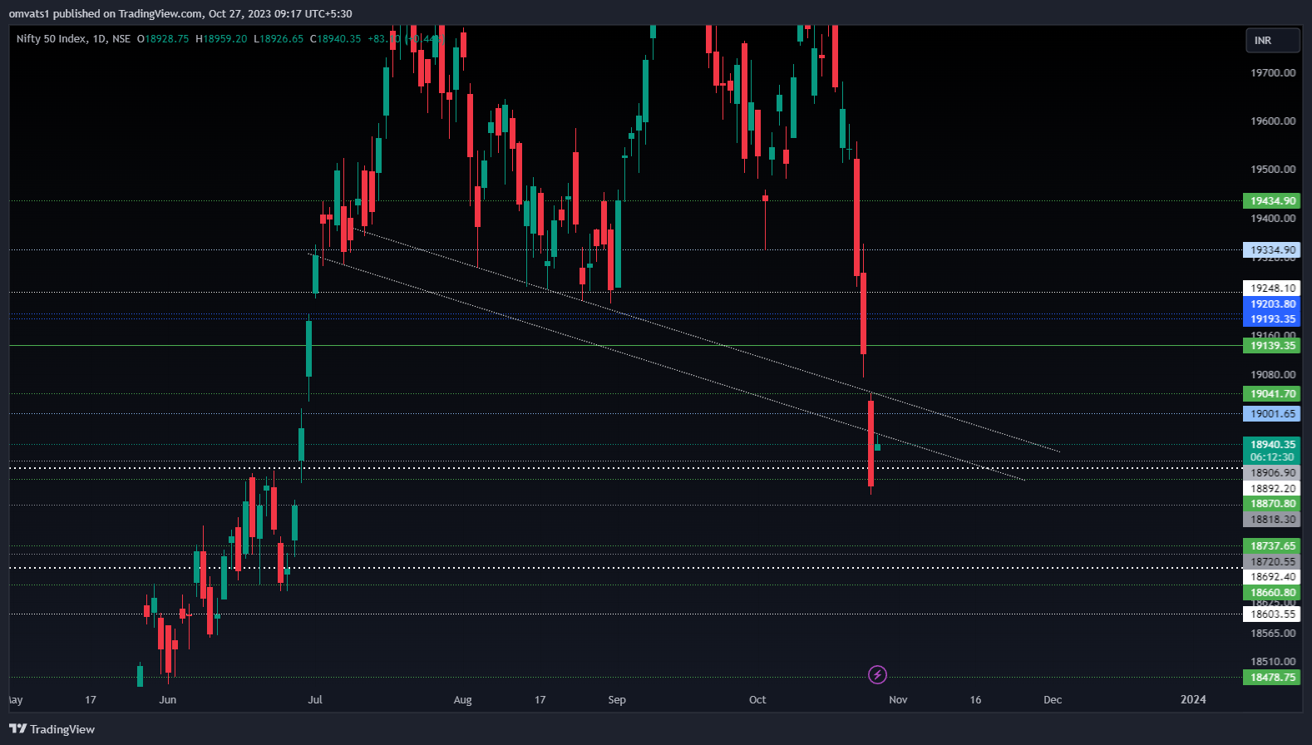
Task: Select the 19041.70 green price label
Action: pyautogui.click(x=1272, y=393)
